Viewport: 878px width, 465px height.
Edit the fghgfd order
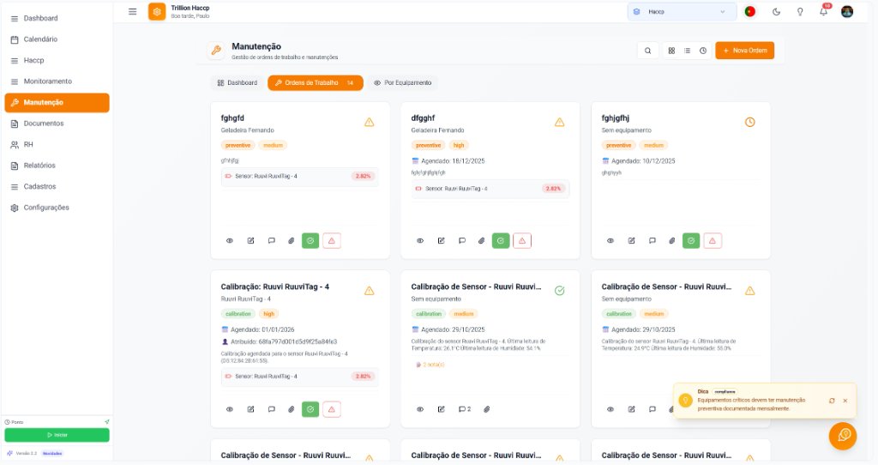250,241
